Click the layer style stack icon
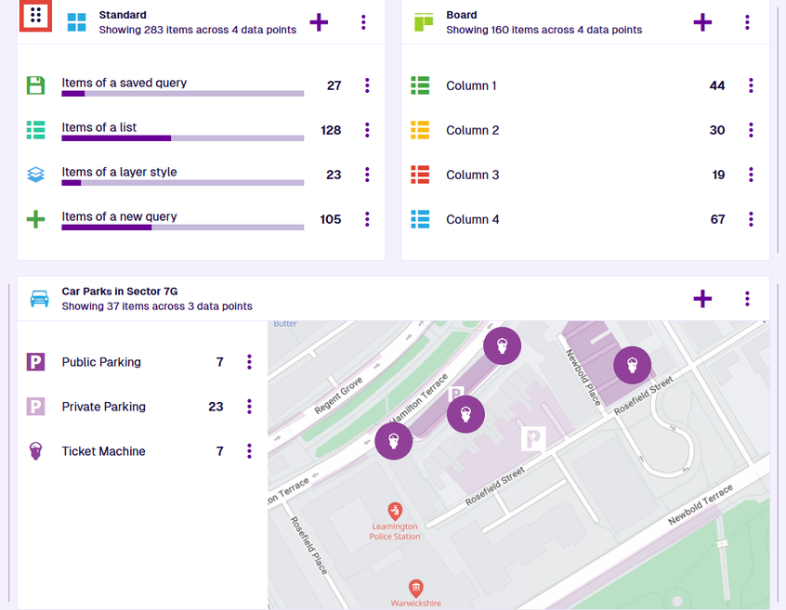Viewport: 786px width, 610px height. 35,175
